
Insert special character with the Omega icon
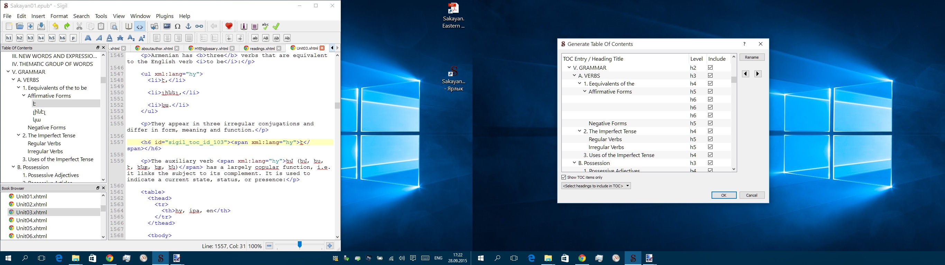coord(178,27)
